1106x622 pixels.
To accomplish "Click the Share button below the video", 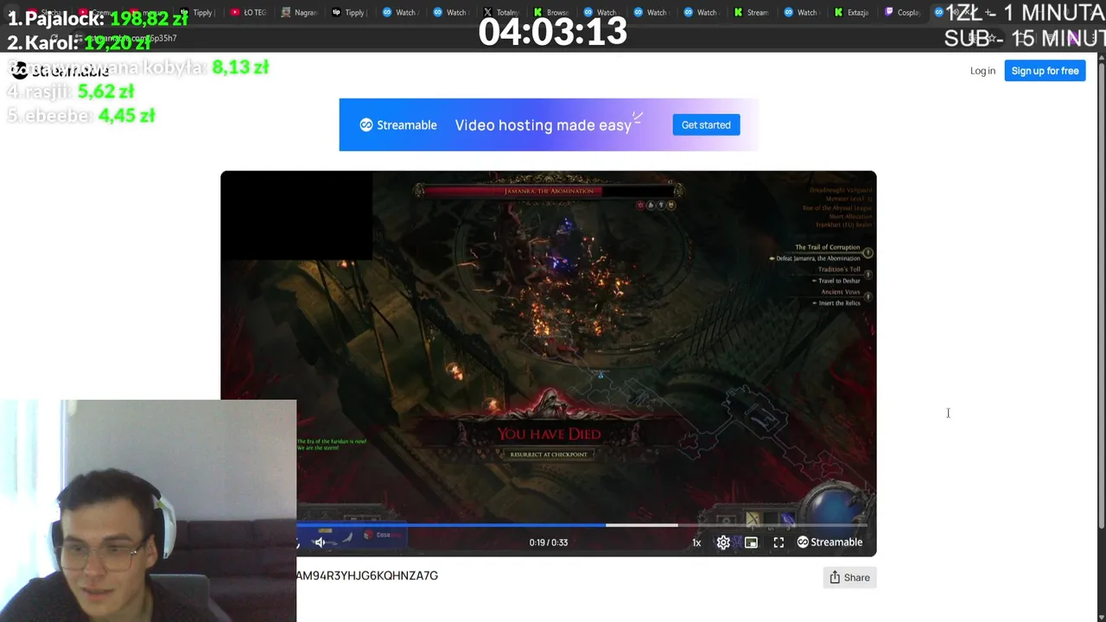I will pyautogui.click(x=849, y=577).
